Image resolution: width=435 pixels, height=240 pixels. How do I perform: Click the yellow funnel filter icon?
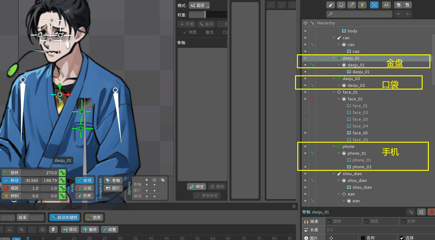click(362, 5)
